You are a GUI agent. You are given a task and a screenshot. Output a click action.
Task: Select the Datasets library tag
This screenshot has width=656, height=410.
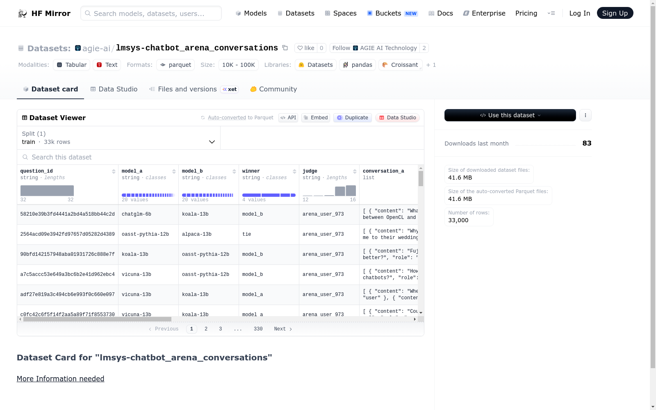point(316,65)
